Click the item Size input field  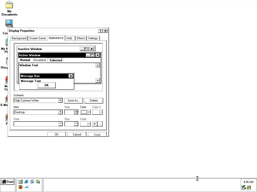point(69,112)
